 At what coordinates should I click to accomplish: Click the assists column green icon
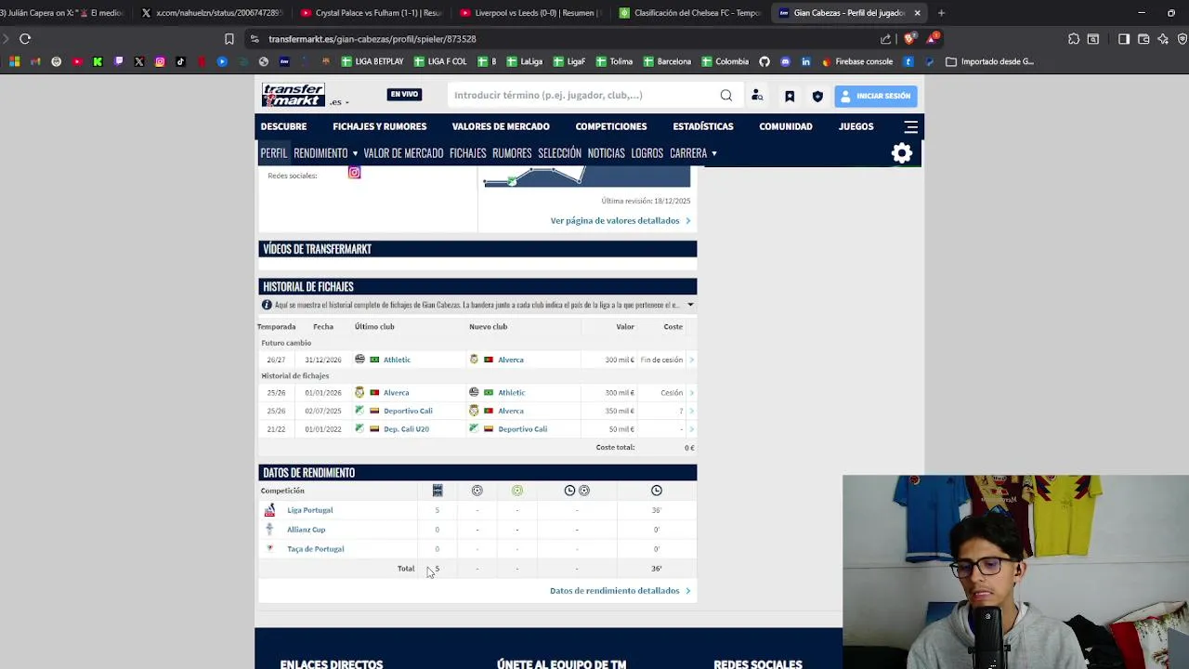click(x=517, y=491)
